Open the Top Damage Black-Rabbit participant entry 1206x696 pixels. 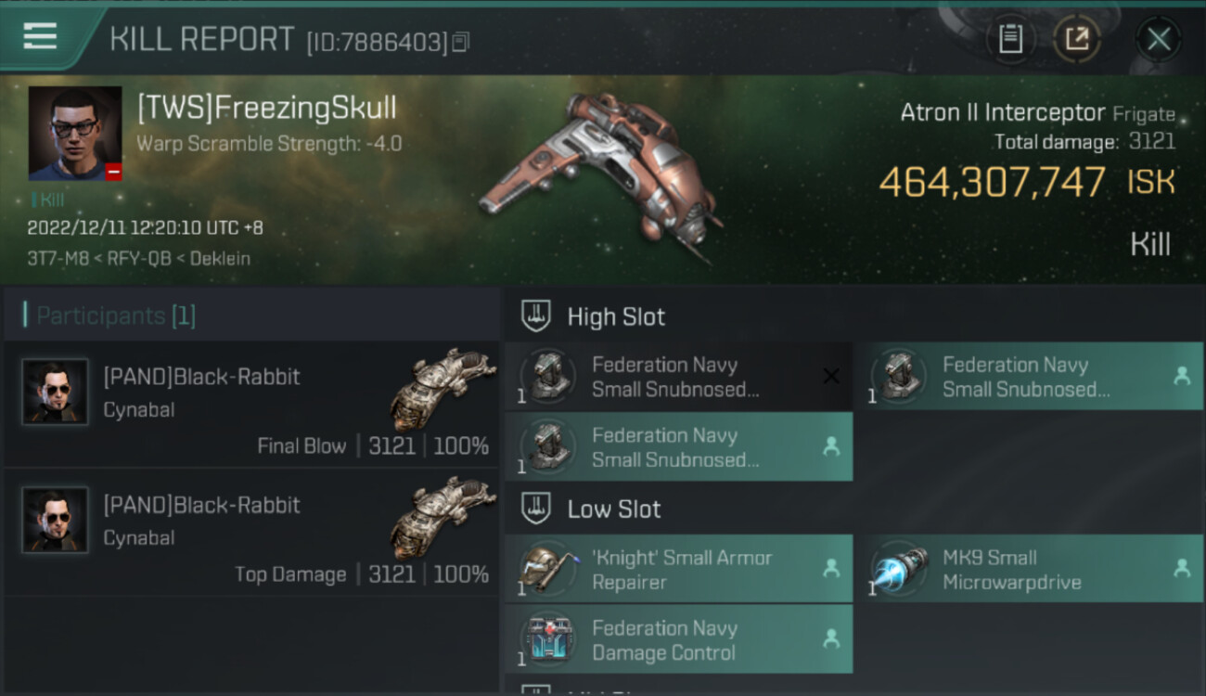251,532
